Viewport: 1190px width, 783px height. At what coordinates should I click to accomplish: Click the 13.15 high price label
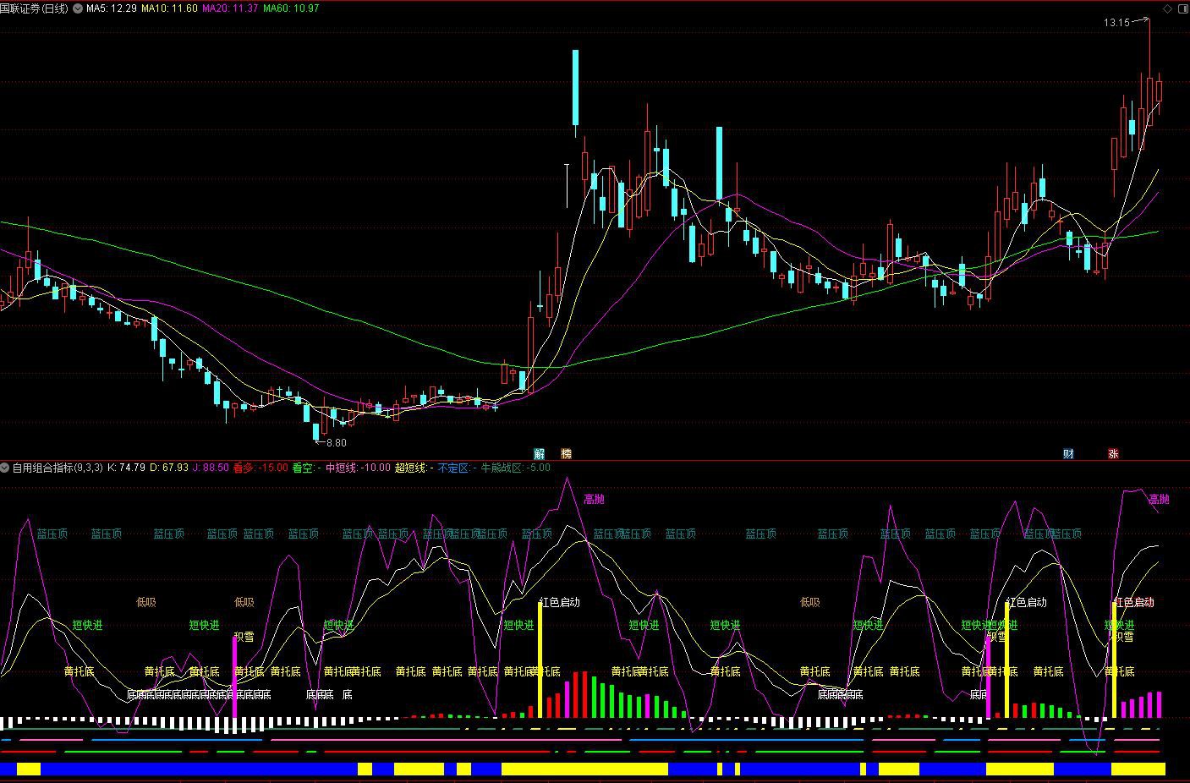(x=1116, y=23)
